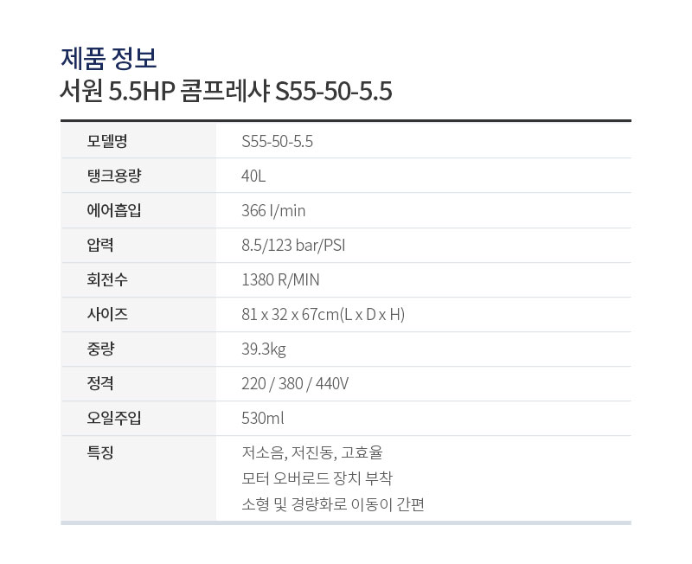Click the 530ml oil value
This screenshot has height=564, width=692.
point(263,418)
